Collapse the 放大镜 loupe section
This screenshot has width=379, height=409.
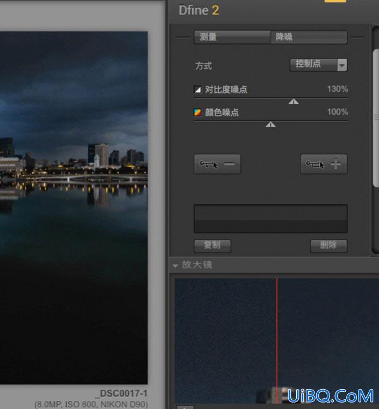175,266
